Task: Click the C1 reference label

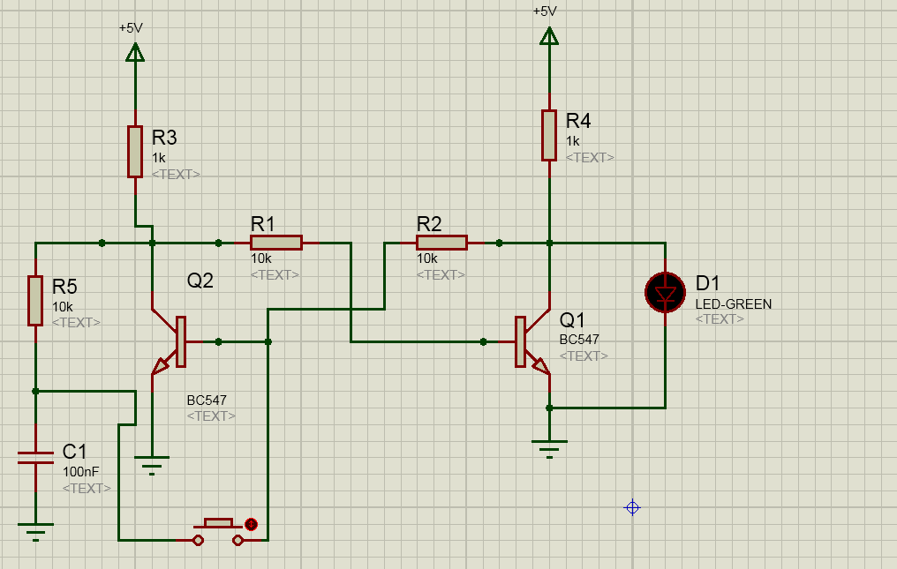Action: [x=74, y=452]
